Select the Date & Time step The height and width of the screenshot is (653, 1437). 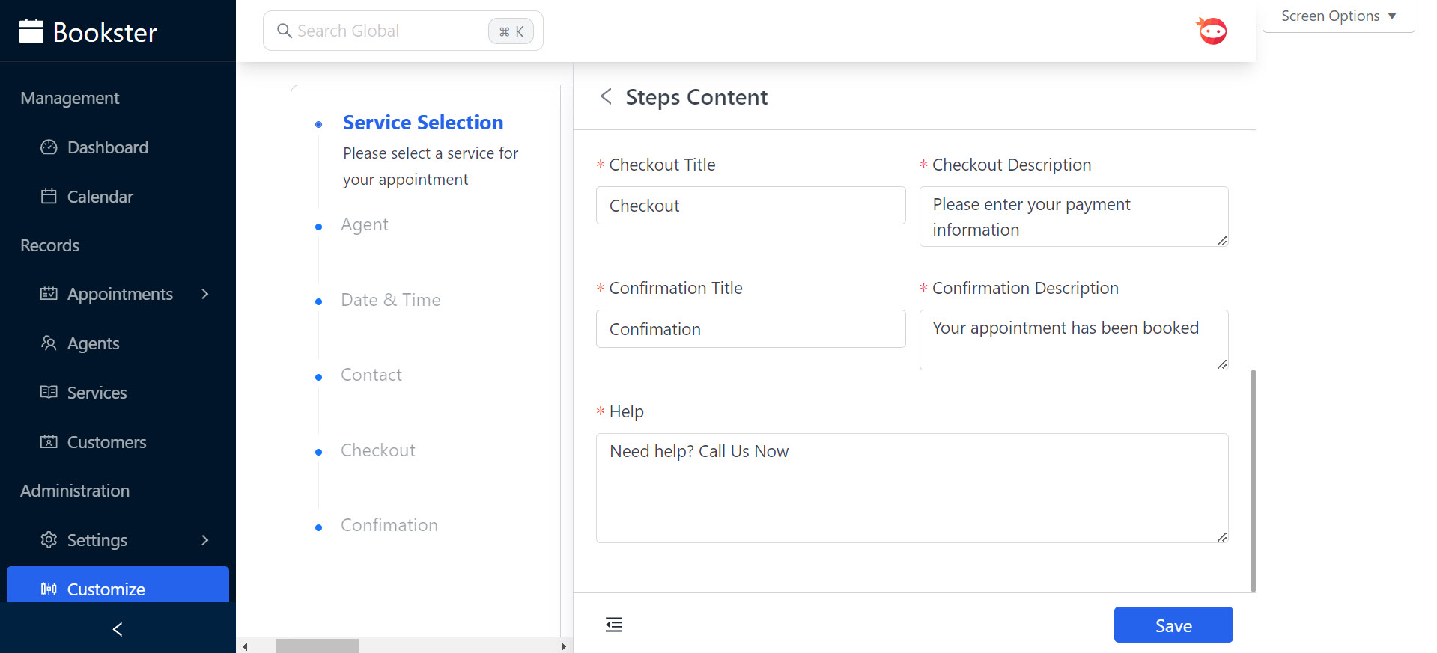[x=390, y=300]
